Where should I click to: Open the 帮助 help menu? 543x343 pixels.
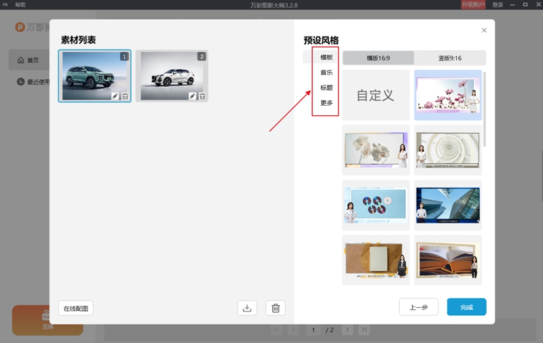[20, 5]
